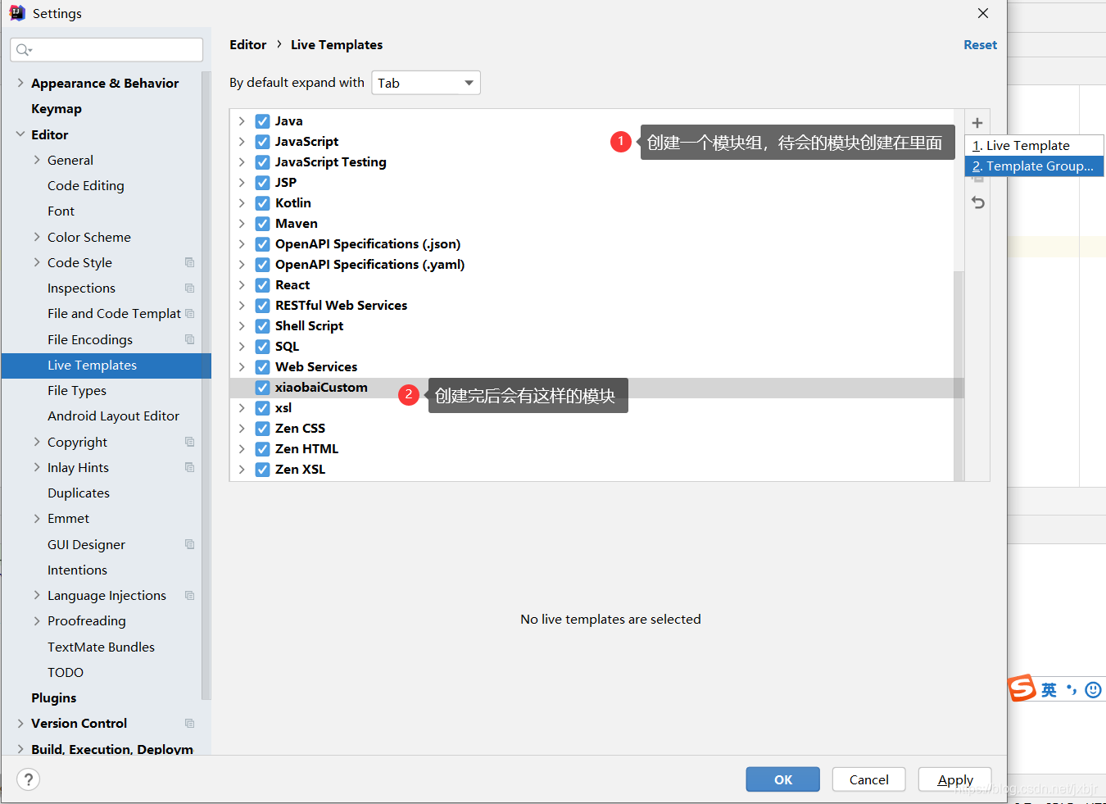Open the TextMate Bundles page

101,647
